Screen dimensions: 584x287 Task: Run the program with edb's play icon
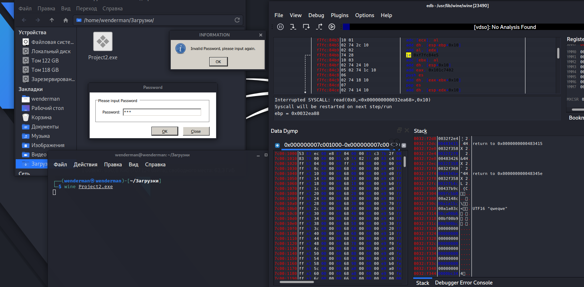click(332, 27)
